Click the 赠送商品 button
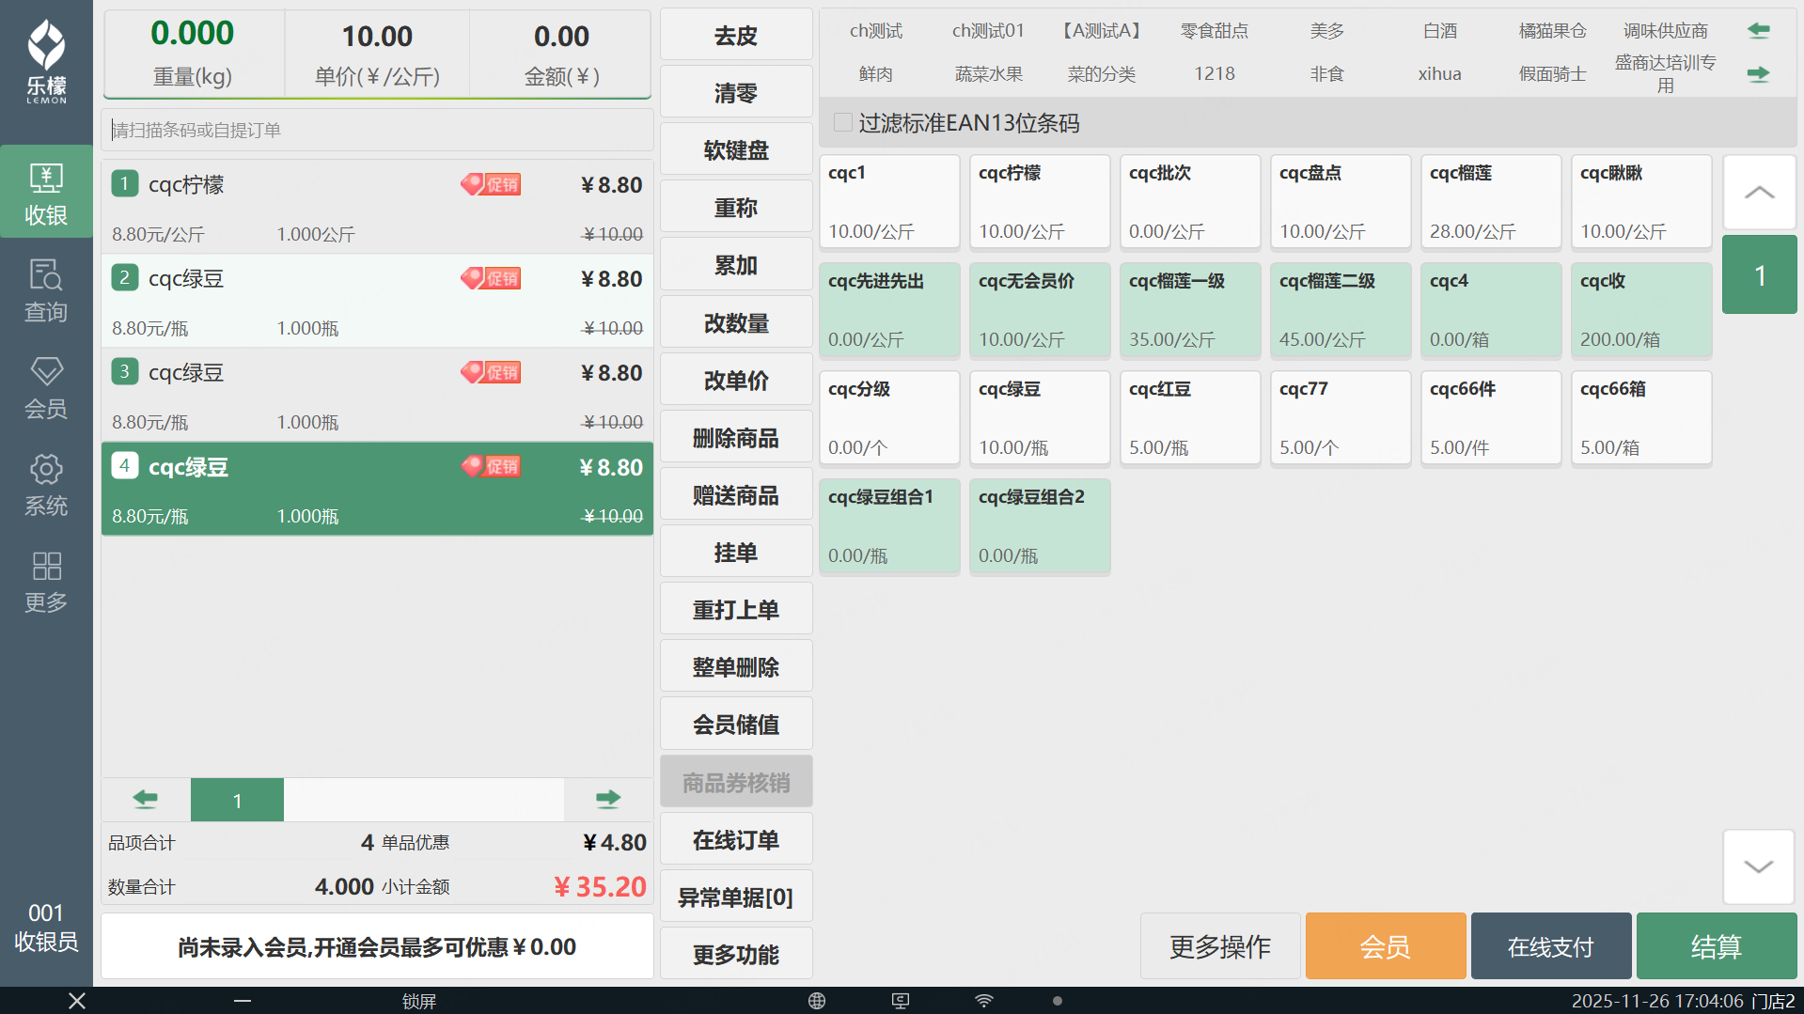This screenshot has width=1804, height=1014. point(736,495)
